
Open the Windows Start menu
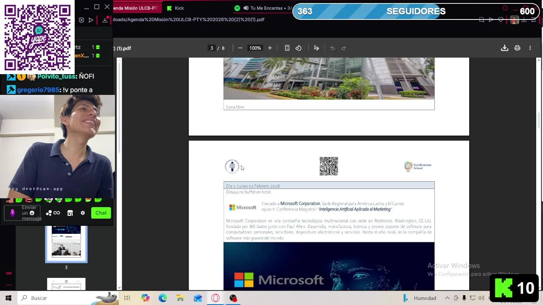coord(8,298)
